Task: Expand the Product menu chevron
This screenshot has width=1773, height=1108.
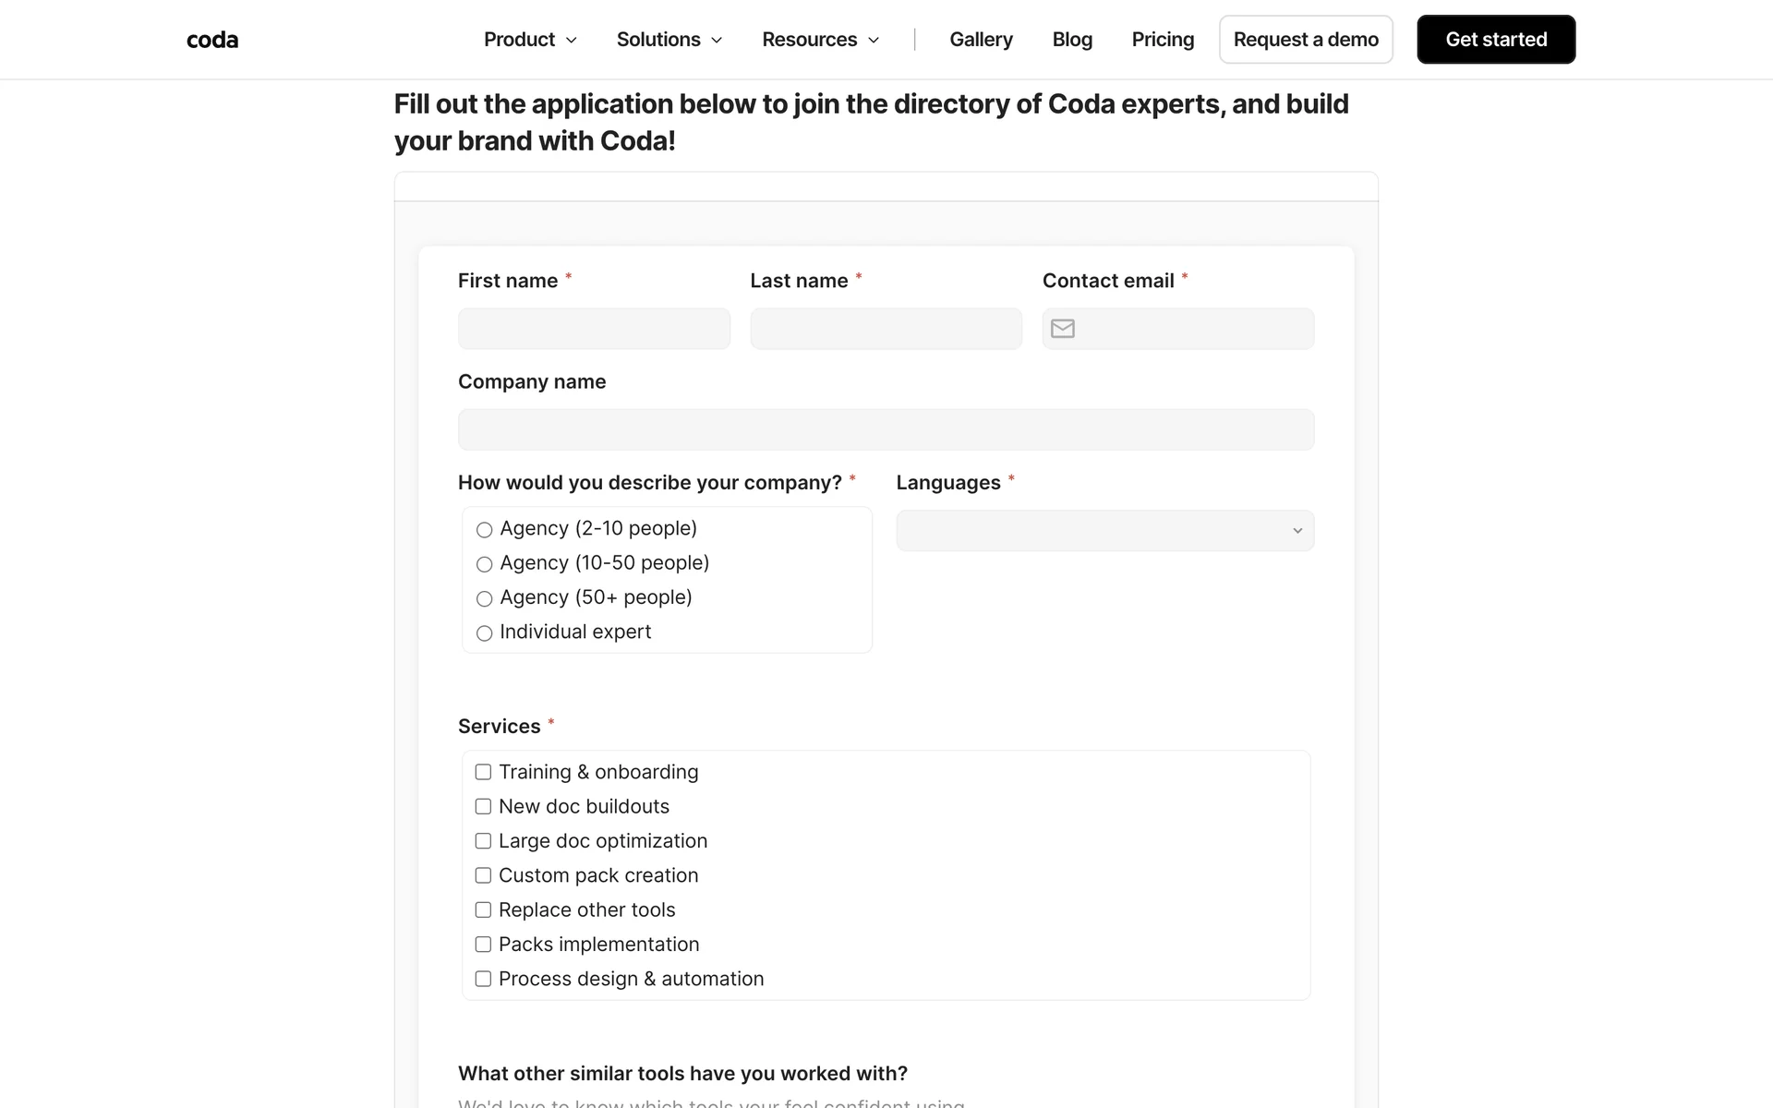Action: coord(572,41)
